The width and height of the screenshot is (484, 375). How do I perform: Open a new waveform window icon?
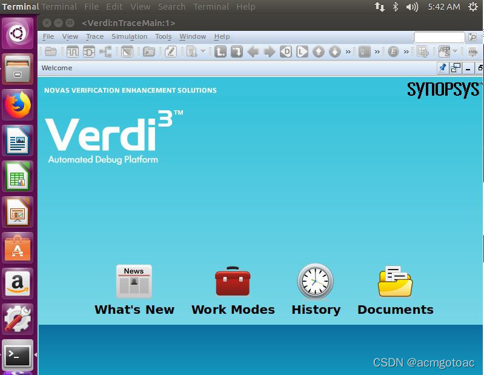(x=73, y=51)
